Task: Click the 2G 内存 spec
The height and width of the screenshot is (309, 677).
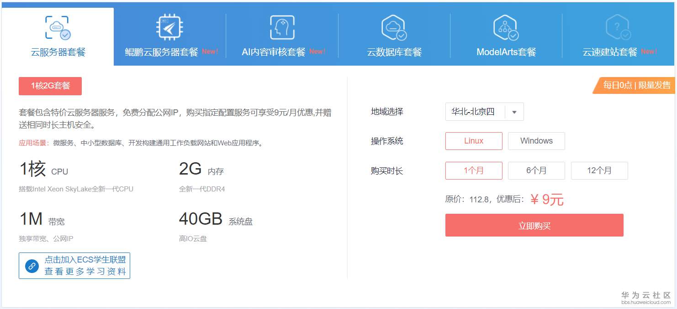Action: click(201, 170)
